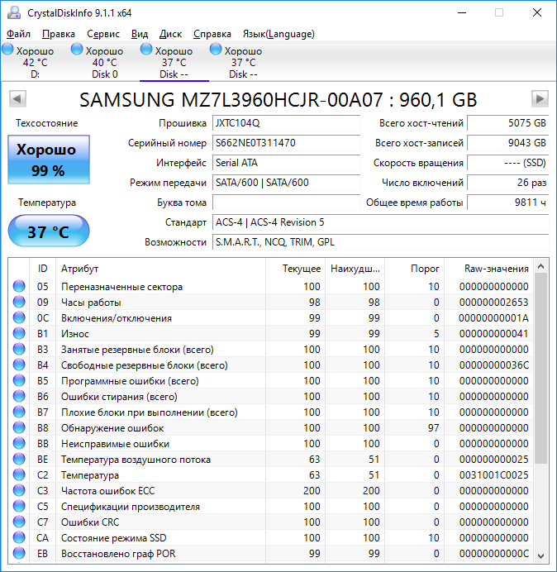Click status icon of attribute C2 row

pos(19,474)
